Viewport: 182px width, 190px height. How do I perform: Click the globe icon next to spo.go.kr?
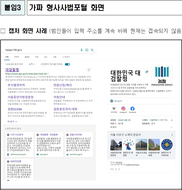(112, 101)
